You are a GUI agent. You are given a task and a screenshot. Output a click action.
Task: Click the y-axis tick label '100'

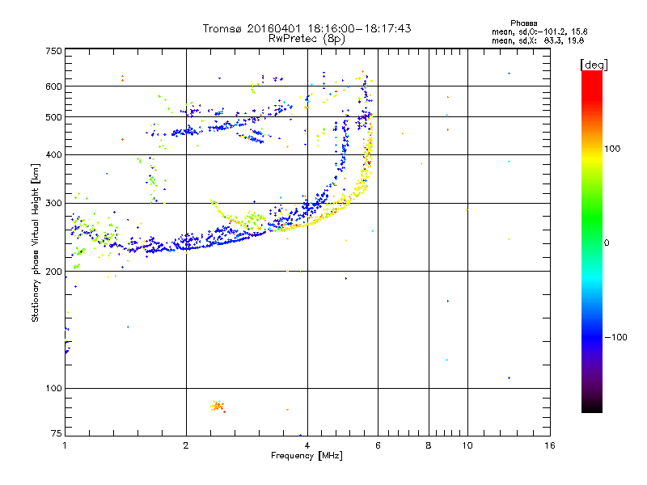click(x=53, y=389)
